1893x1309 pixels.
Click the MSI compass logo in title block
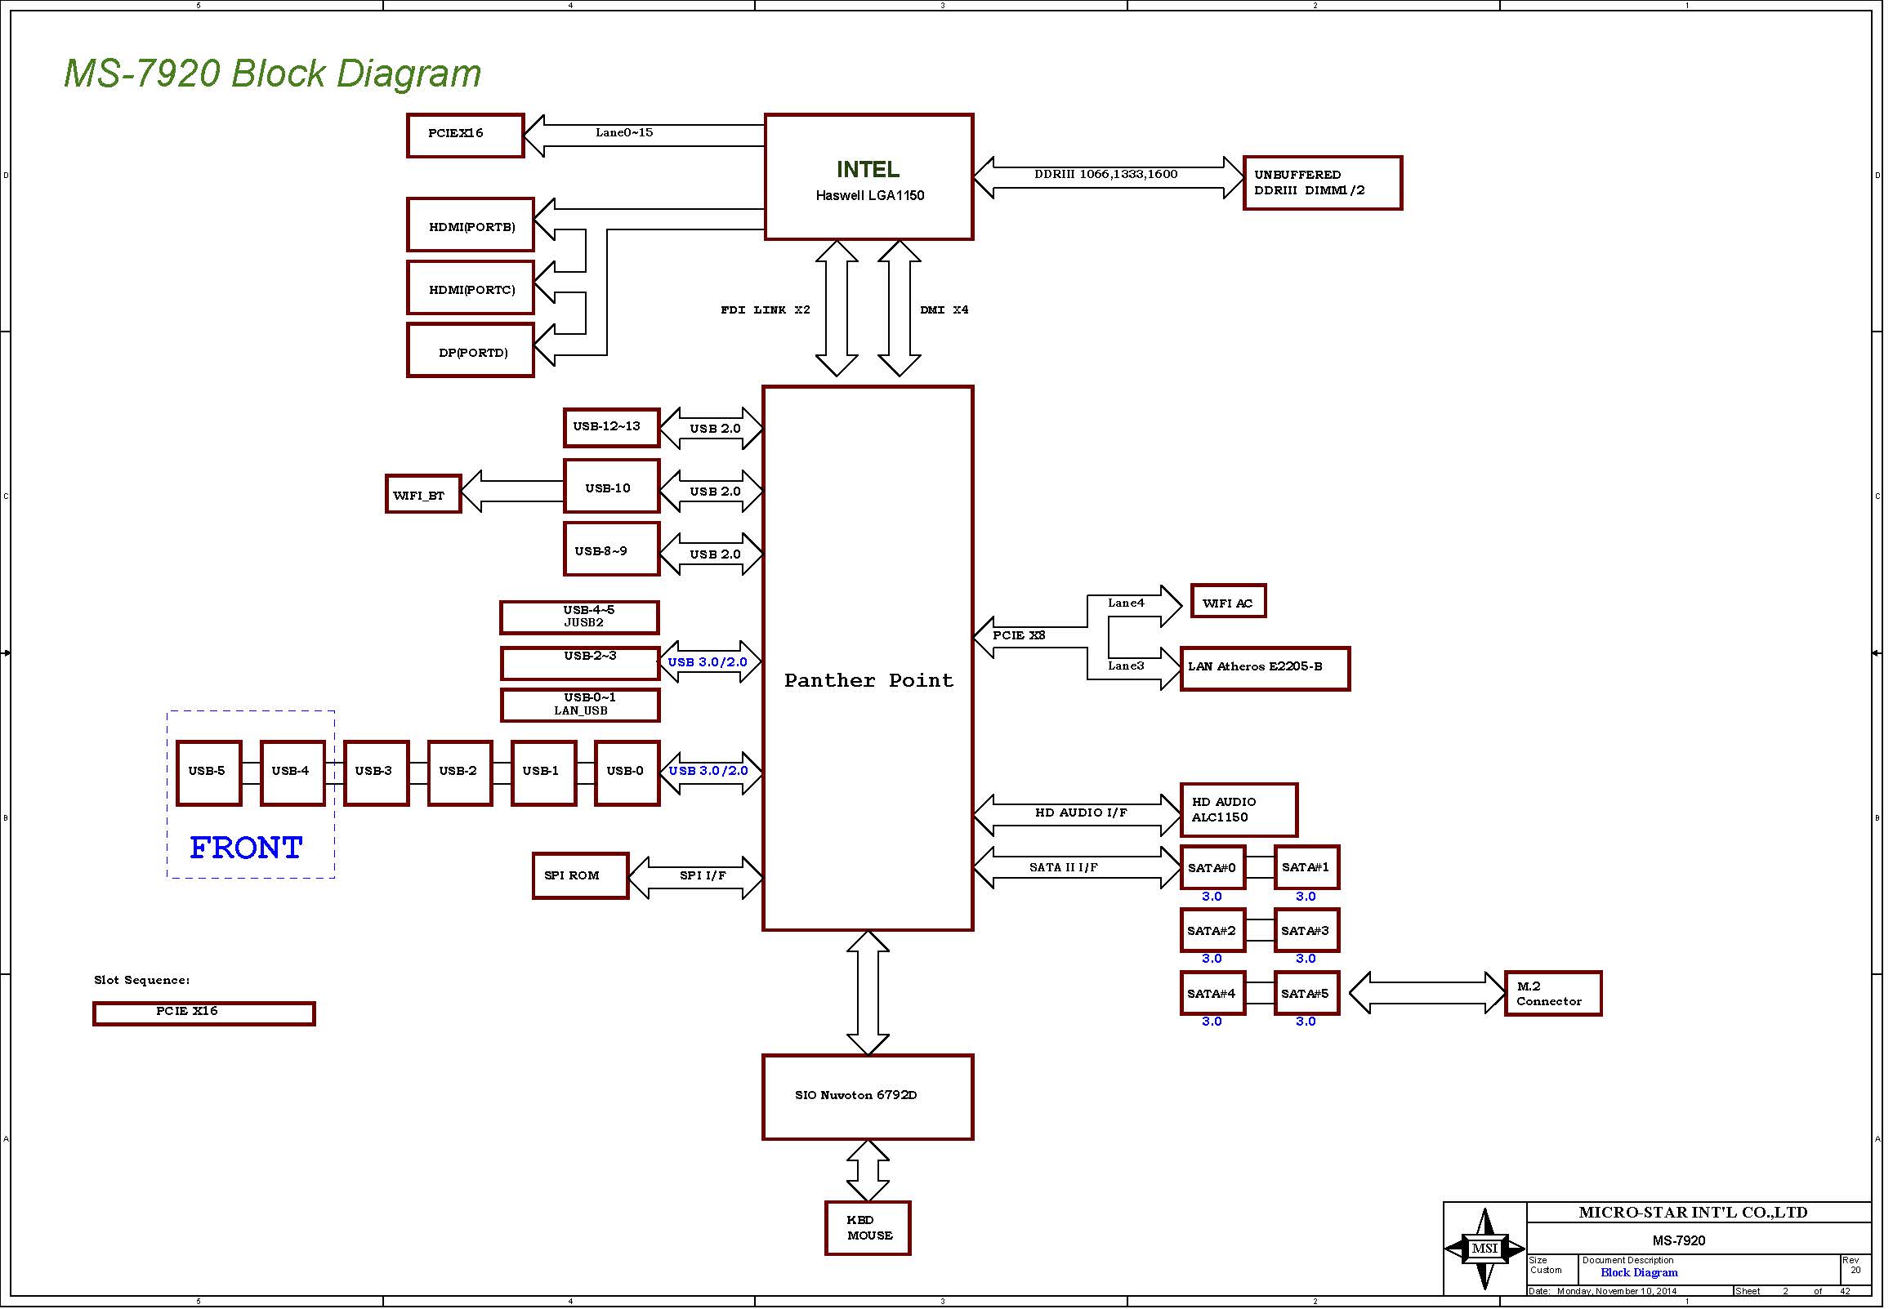point(1484,1249)
